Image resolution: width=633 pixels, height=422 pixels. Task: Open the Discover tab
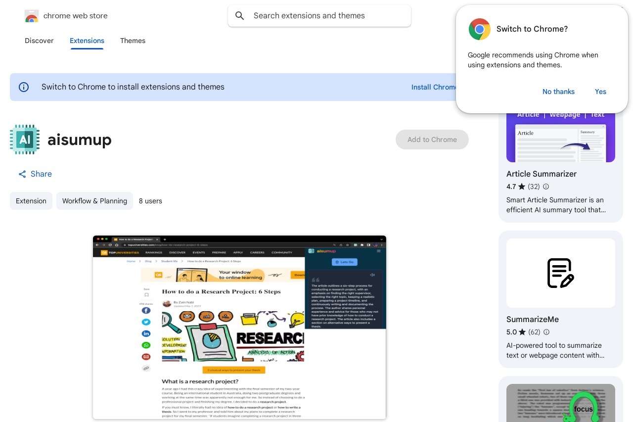tap(39, 41)
